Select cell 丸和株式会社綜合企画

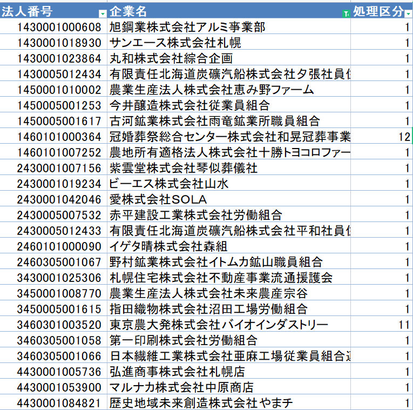(x=229, y=57)
